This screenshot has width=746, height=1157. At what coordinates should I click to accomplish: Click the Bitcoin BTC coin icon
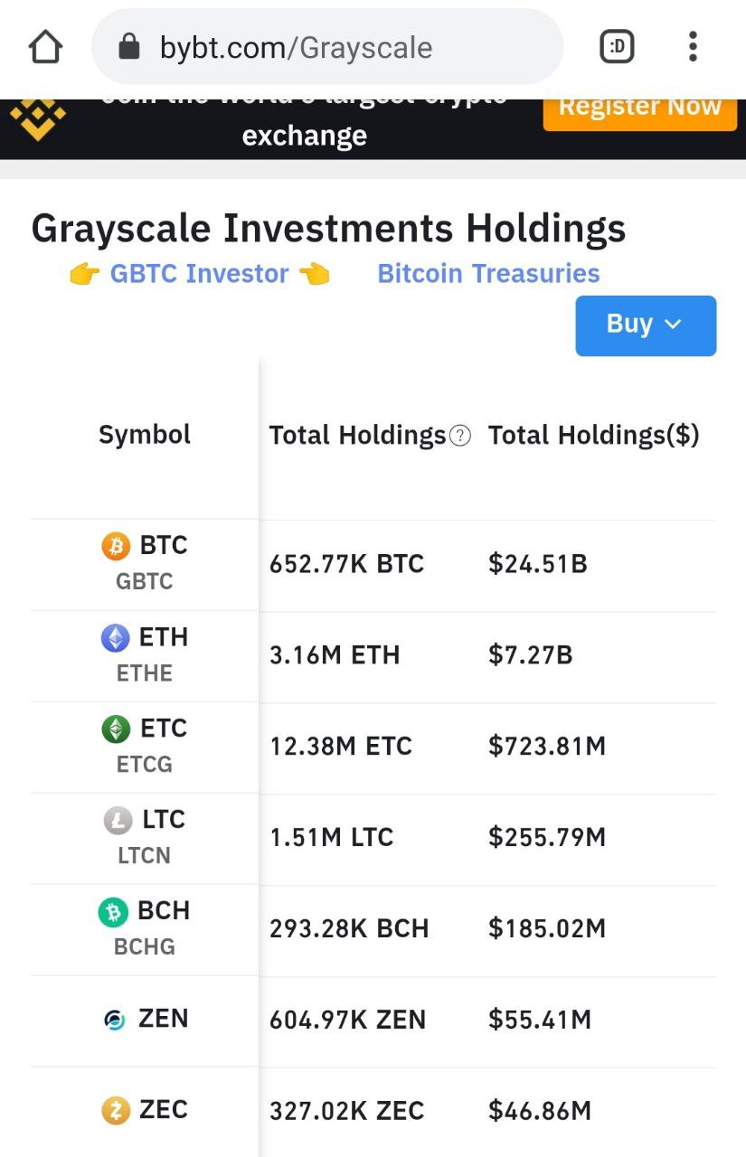(116, 546)
